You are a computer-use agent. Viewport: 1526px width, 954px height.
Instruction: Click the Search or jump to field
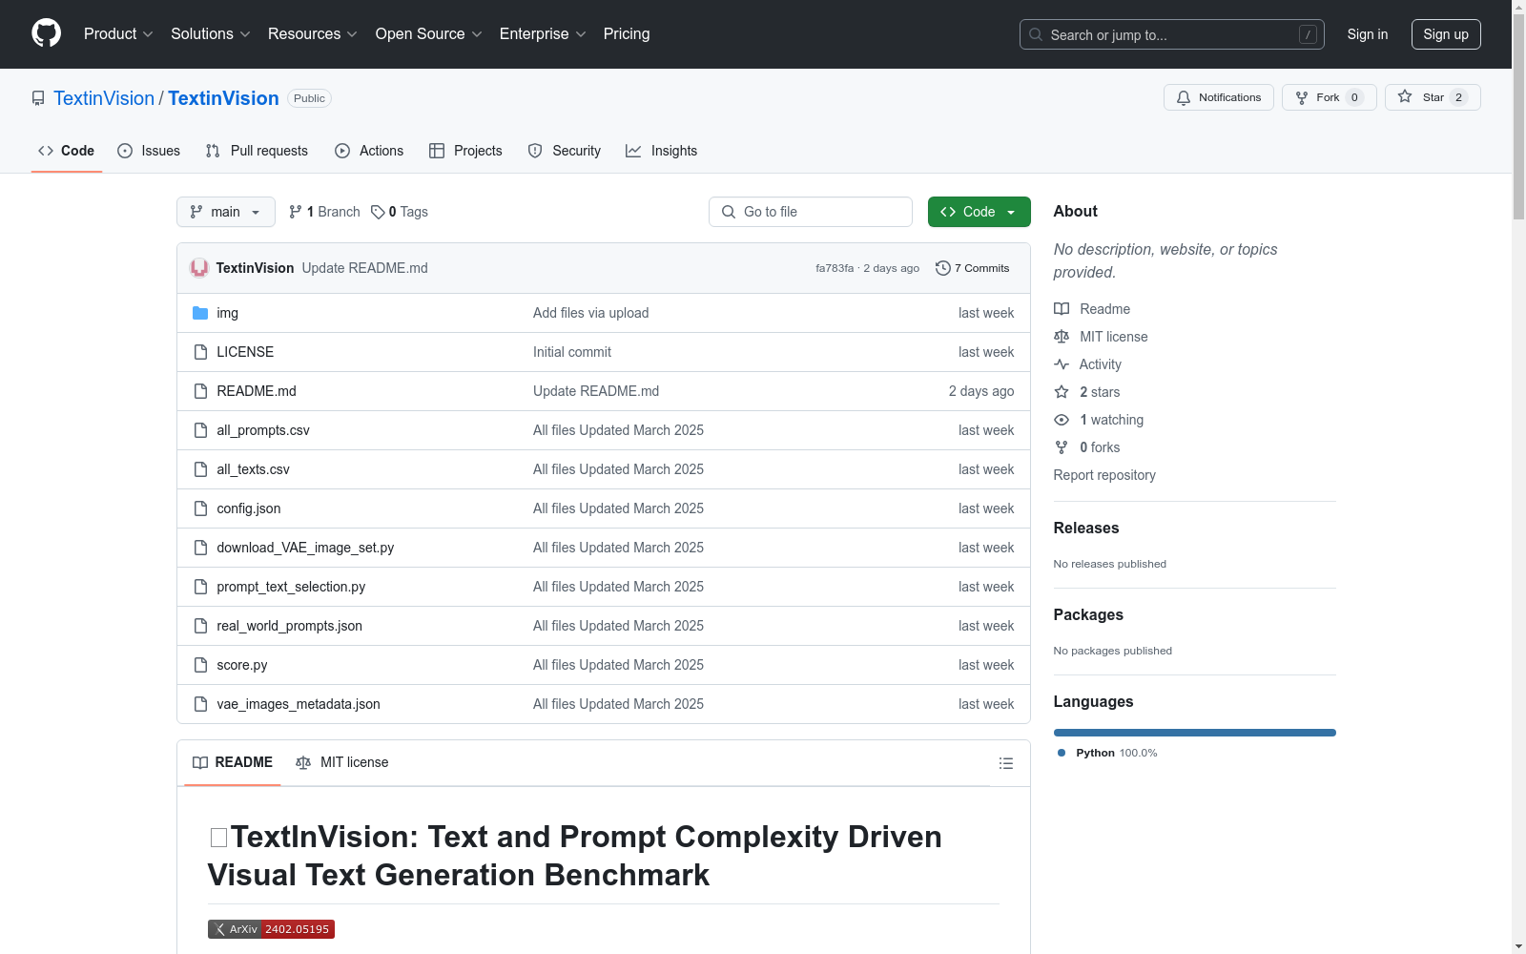pos(1172,34)
